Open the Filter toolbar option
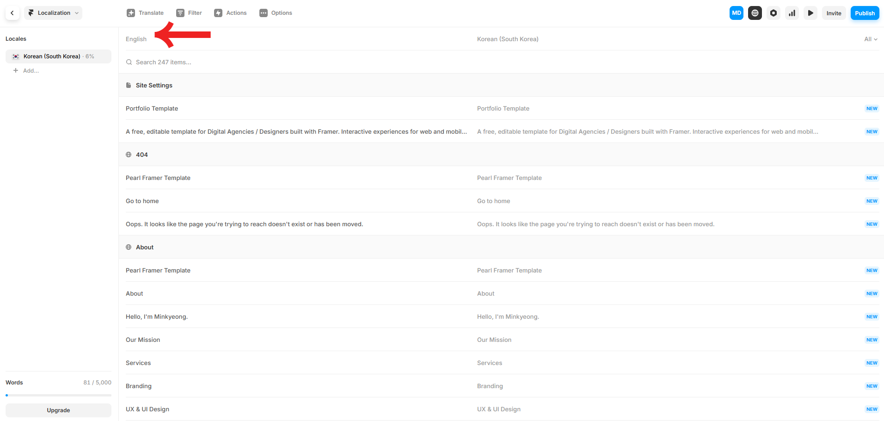 (x=189, y=13)
